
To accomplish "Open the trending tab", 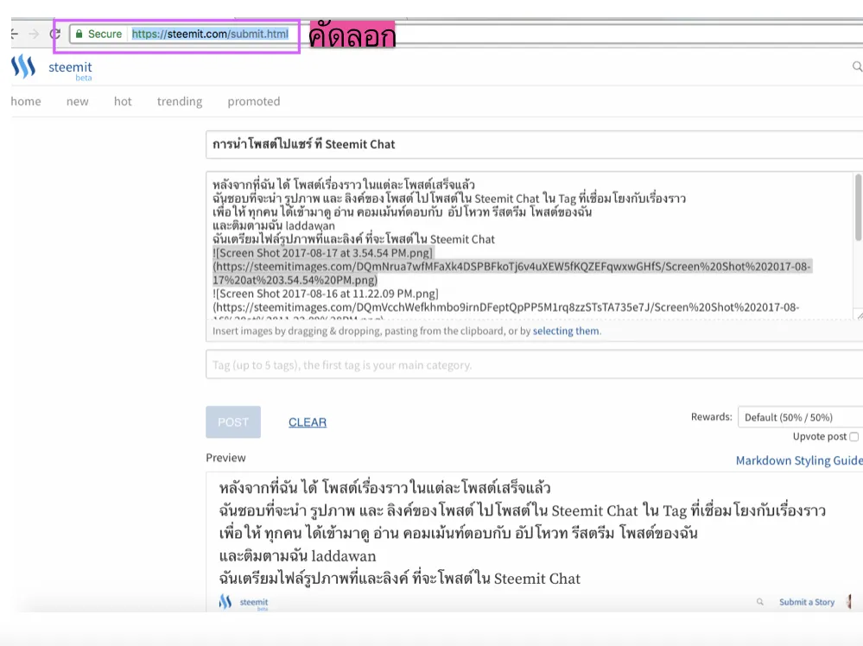I will (180, 101).
